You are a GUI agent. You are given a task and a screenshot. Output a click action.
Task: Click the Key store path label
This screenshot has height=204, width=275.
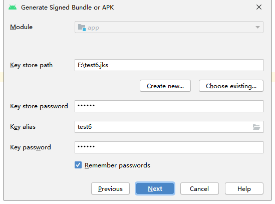[31, 65]
